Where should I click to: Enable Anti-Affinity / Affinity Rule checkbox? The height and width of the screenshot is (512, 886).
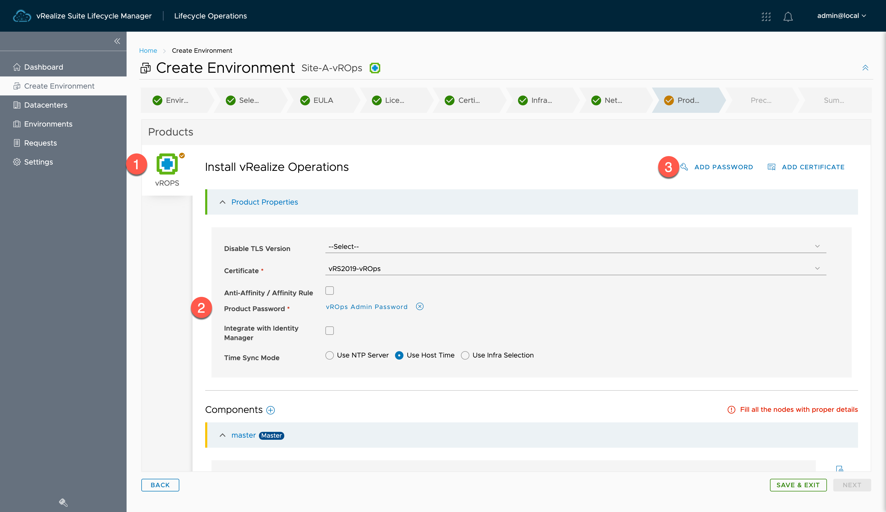tap(329, 291)
